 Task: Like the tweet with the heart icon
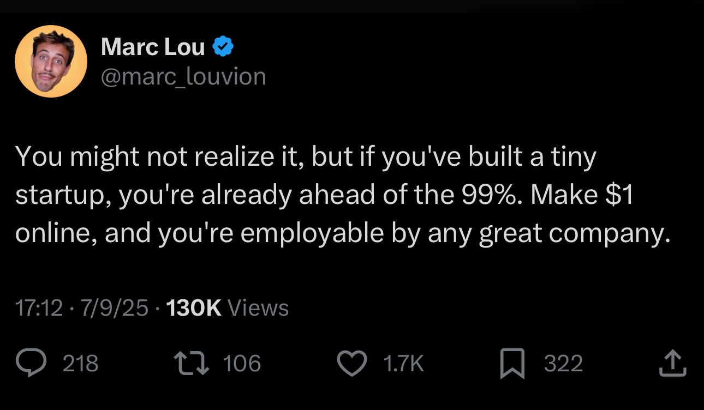click(352, 363)
